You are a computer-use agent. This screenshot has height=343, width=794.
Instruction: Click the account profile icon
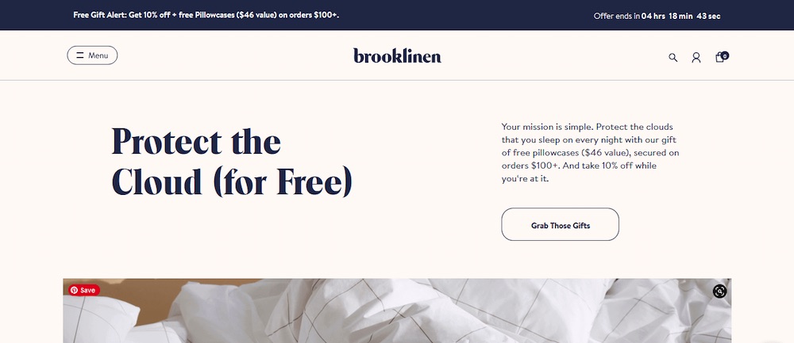pyautogui.click(x=696, y=57)
